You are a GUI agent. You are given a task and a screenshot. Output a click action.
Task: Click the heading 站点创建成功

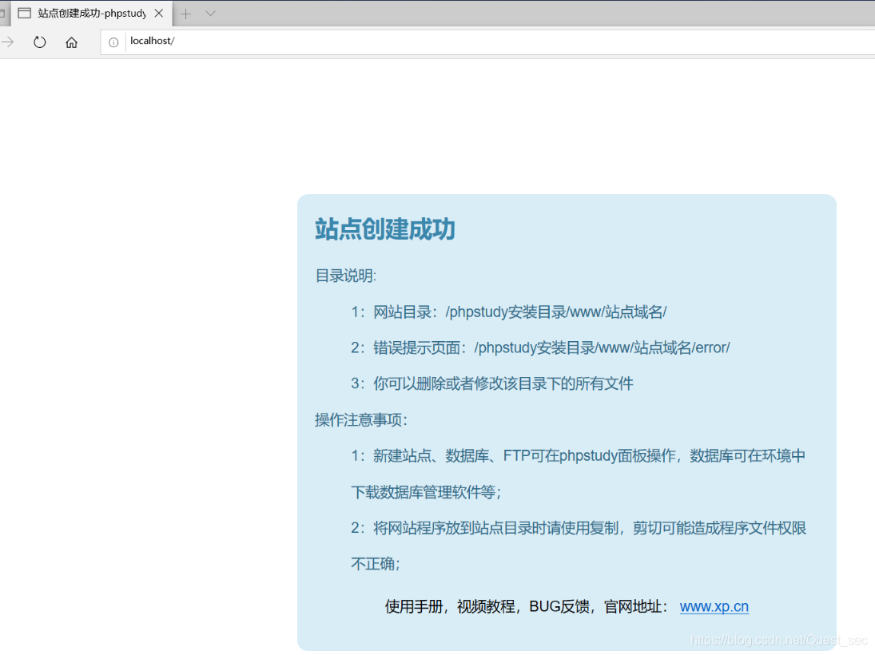pos(385,229)
